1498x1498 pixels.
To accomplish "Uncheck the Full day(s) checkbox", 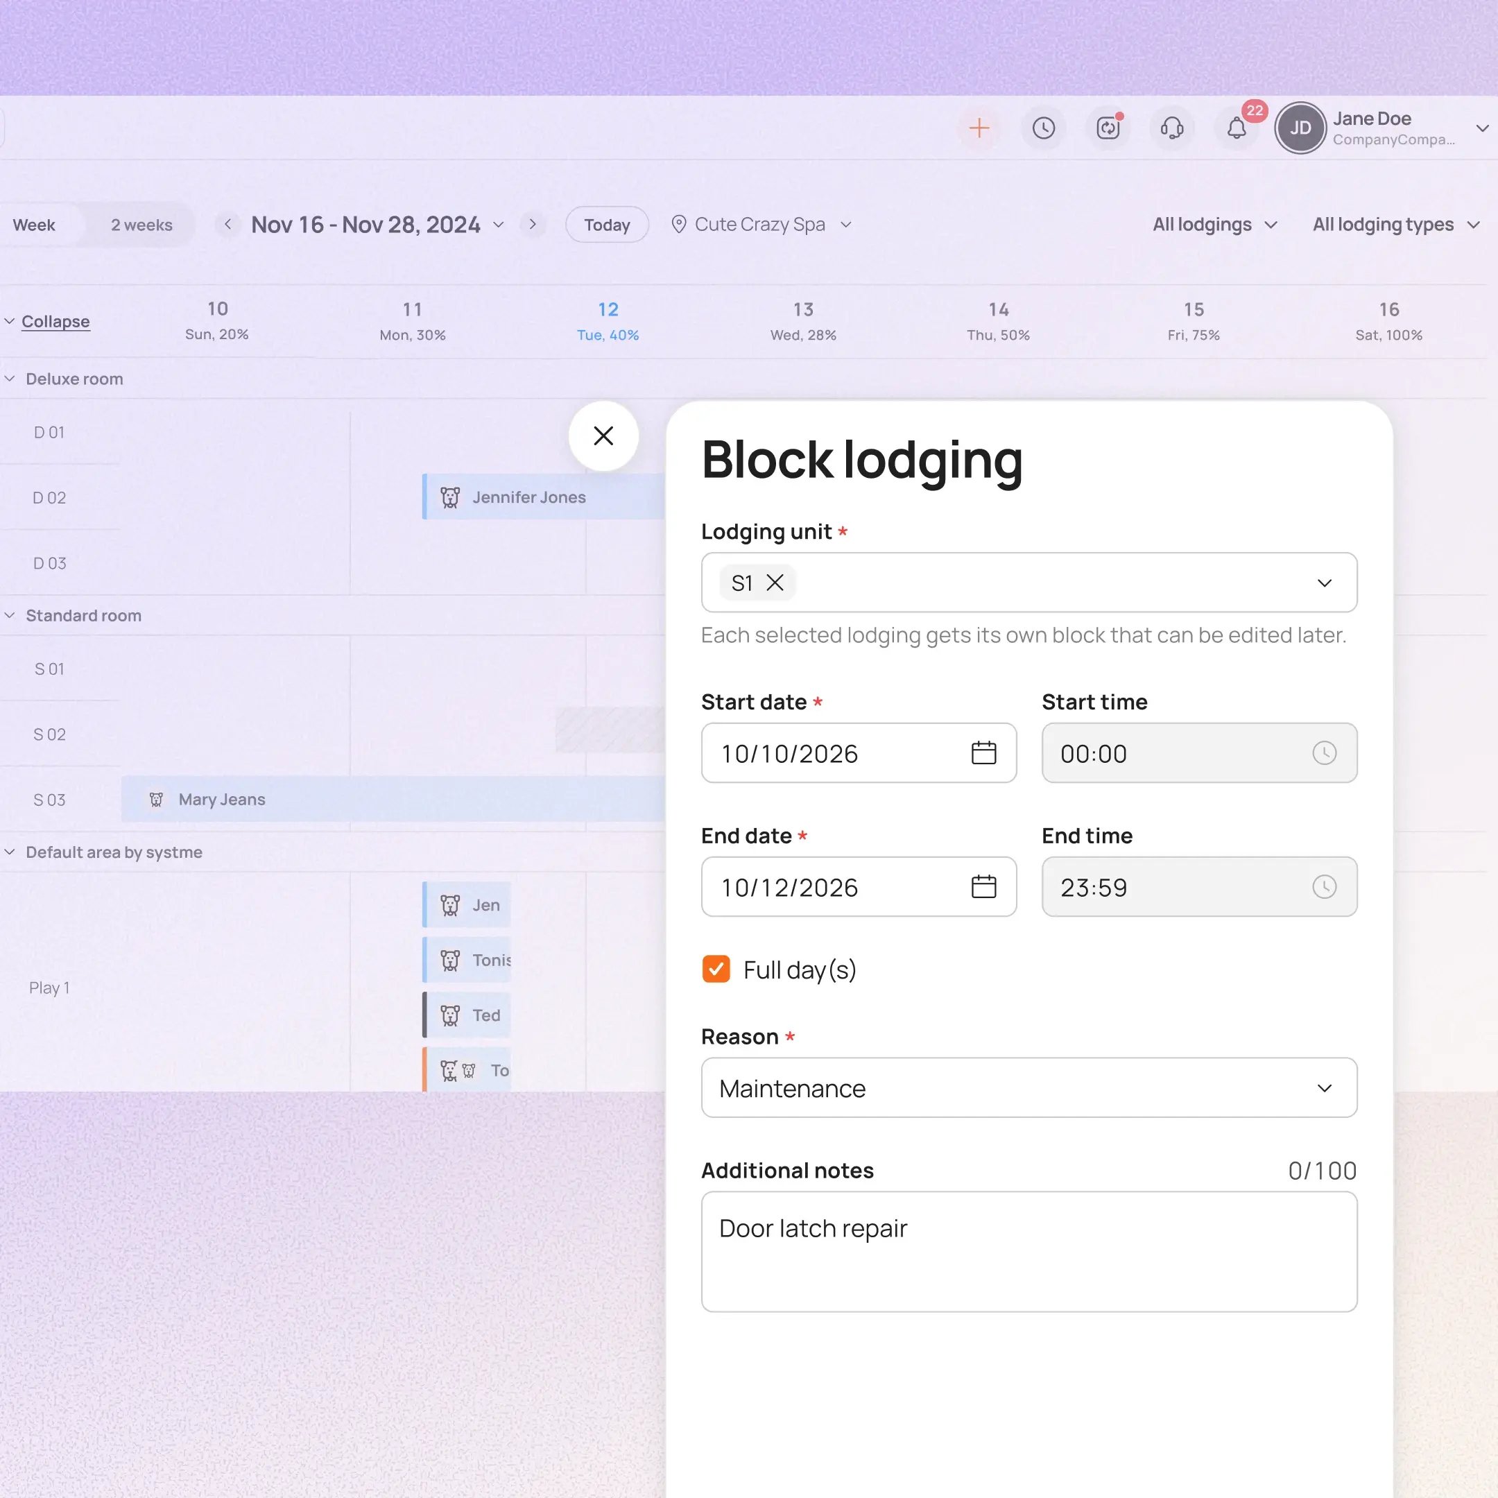I will (716, 970).
